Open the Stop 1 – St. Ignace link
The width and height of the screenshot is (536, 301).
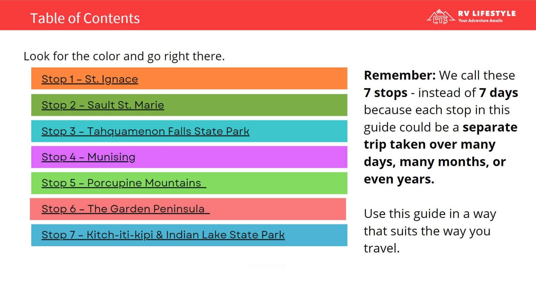(x=90, y=79)
